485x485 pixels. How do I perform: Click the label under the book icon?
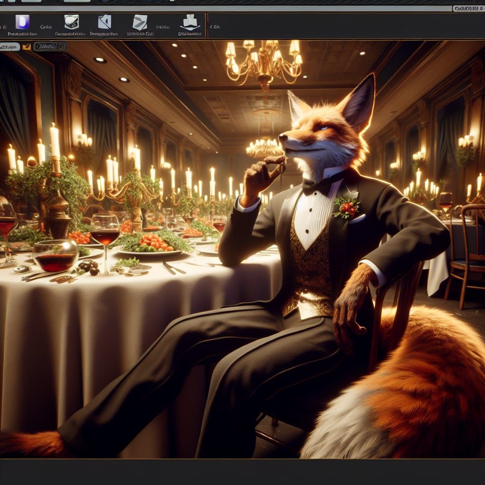pyautogui.click(x=189, y=34)
